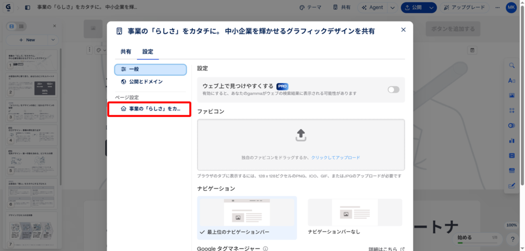
Task: Open the text formatting (Aa) tool
Action: pyautogui.click(x=511, y=80)
